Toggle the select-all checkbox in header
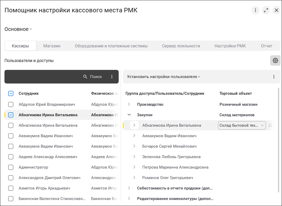Image resolution: width=282 pixels, height=206 pixels. pyautogui.click(x=11, y=93)
